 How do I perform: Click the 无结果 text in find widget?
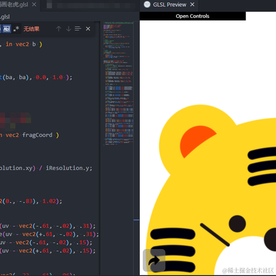click(x=31, y=29)
